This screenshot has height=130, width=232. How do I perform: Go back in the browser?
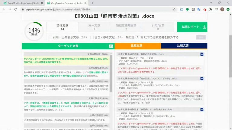point(4,9)
